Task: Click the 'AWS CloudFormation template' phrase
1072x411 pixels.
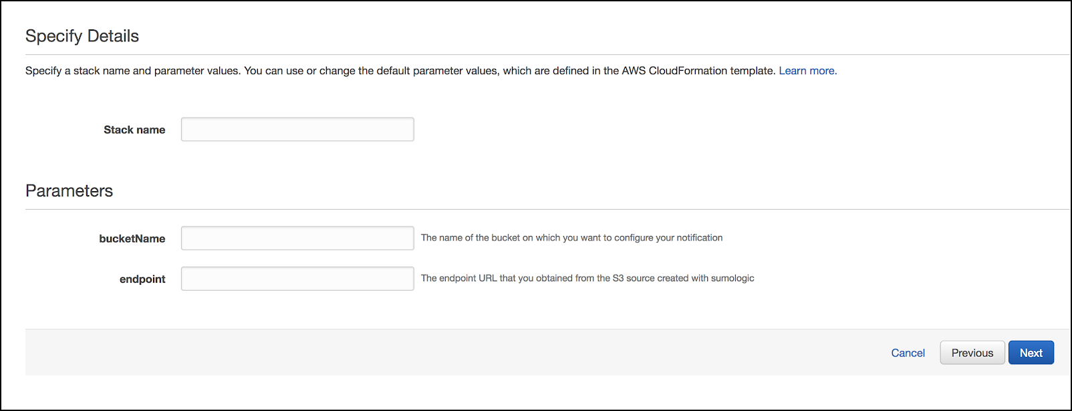Action: coord(698,71)
